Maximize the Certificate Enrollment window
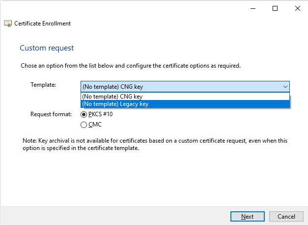 coord(275,8)
